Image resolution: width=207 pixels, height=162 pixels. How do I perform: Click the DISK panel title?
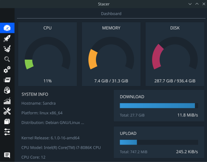[175, 28]
